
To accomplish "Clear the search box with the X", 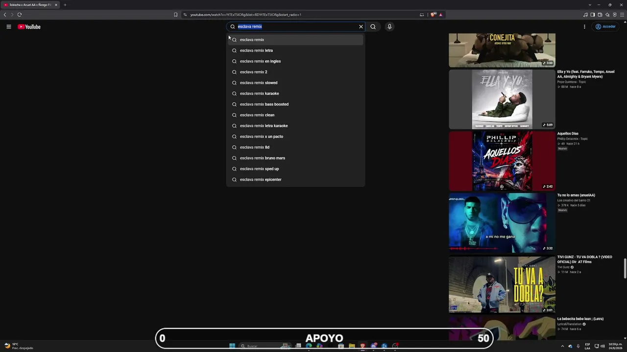I will click(361, 27).
